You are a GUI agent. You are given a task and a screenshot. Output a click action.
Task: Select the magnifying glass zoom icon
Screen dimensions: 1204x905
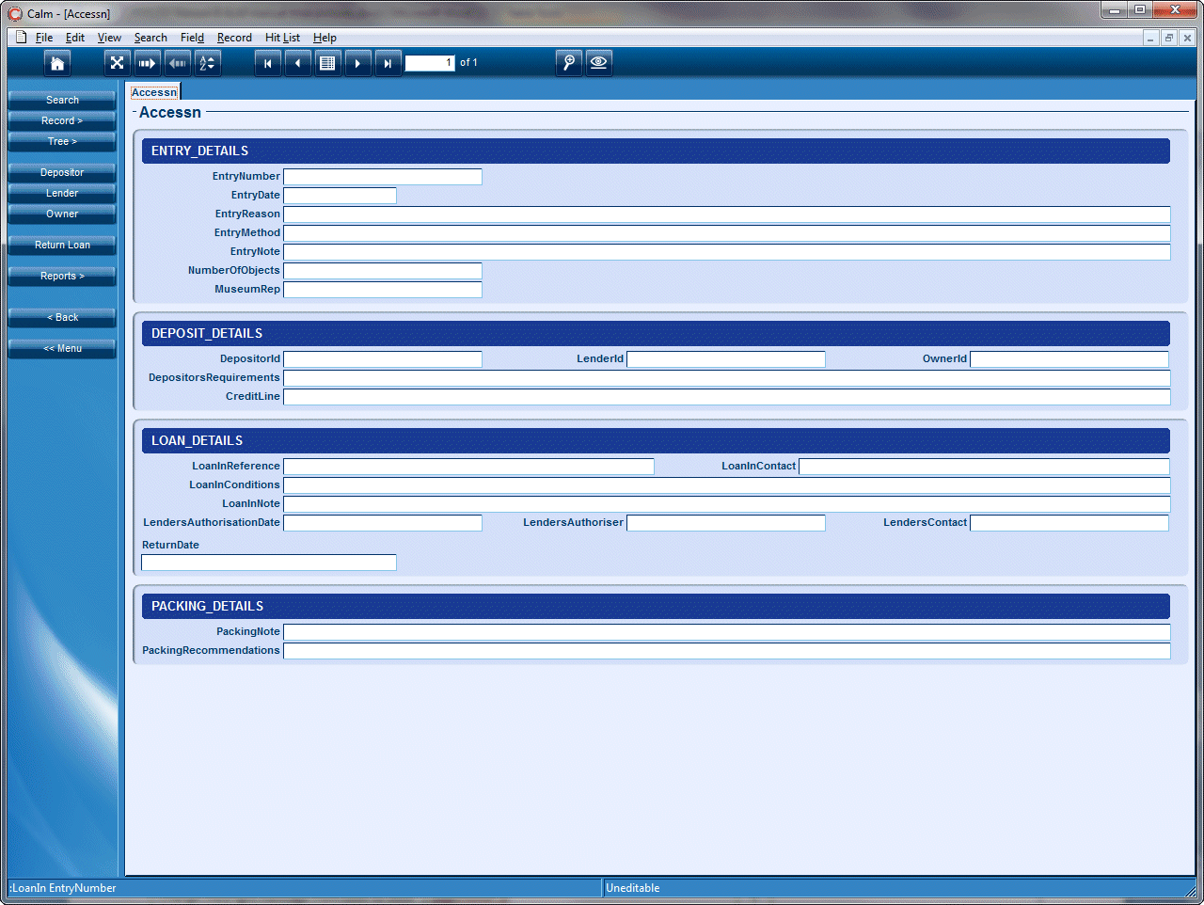[x=568, y=62]
